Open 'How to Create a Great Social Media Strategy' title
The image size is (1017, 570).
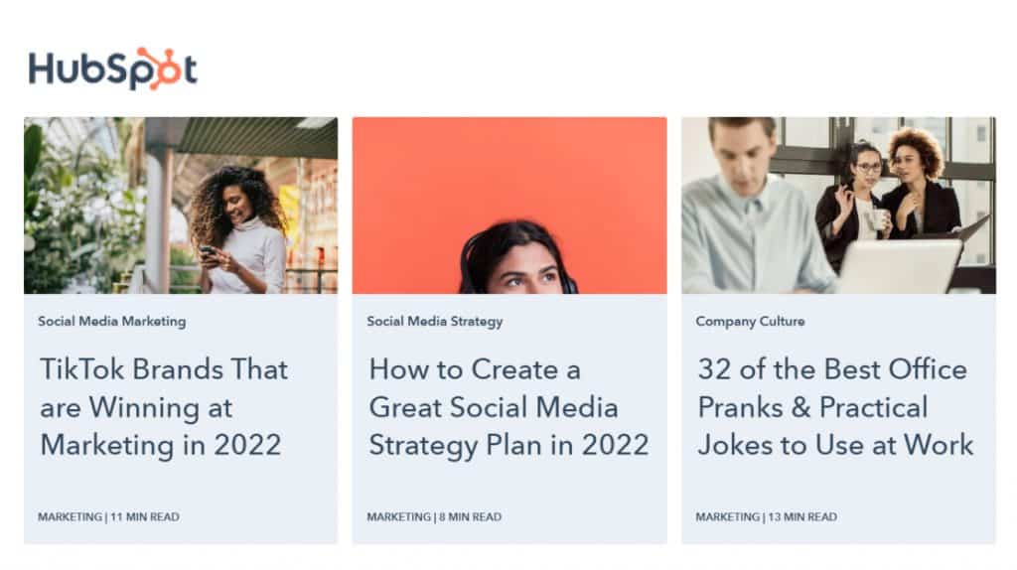pyautogui.click(x=508, y=407)
